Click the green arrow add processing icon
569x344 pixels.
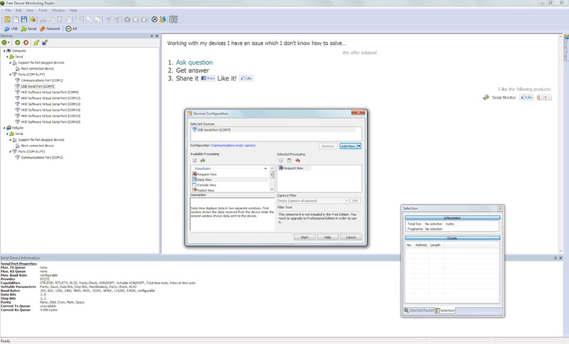tap(203, 160)
